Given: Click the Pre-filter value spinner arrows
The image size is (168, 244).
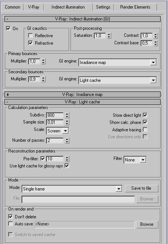Looking at the screenshot, I should coord(67,159).
